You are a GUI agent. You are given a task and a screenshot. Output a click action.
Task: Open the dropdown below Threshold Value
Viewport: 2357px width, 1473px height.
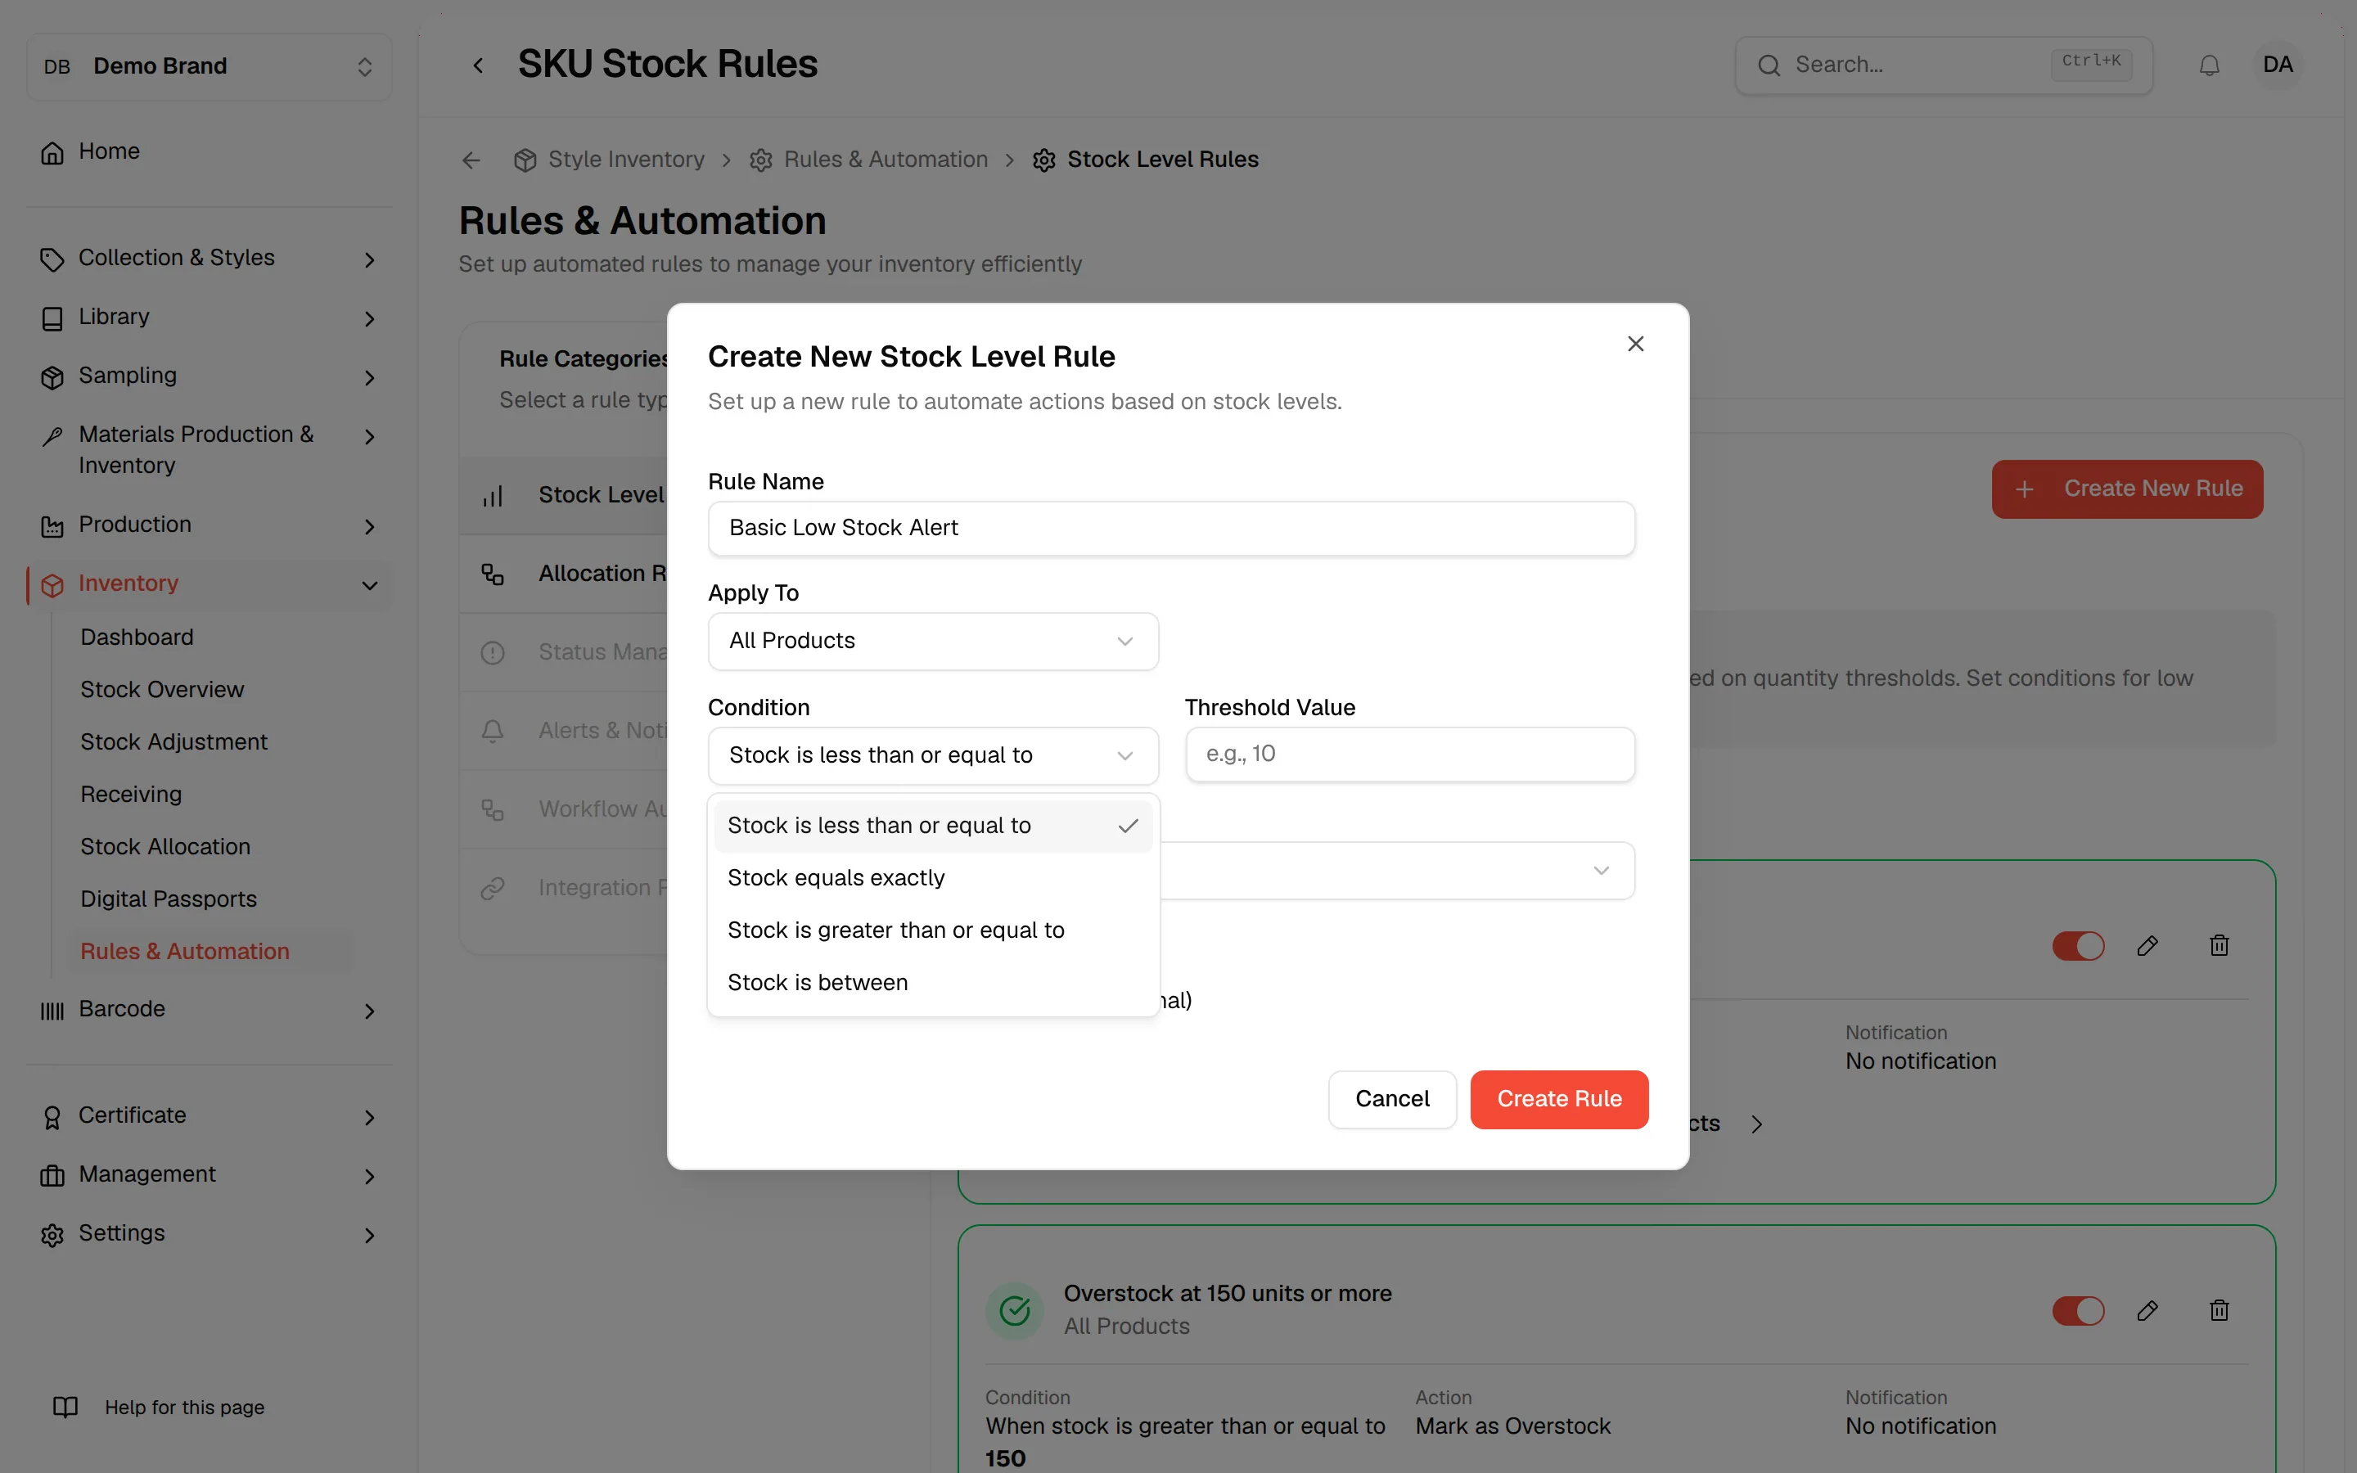pyautogui.click(x=1398, y=870)
